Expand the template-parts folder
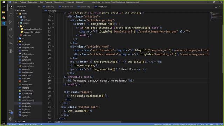Viewport: 224px width, 126px height. (17, 48)
